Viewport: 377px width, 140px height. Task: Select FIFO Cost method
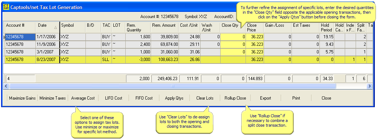[x=144, y=98]
